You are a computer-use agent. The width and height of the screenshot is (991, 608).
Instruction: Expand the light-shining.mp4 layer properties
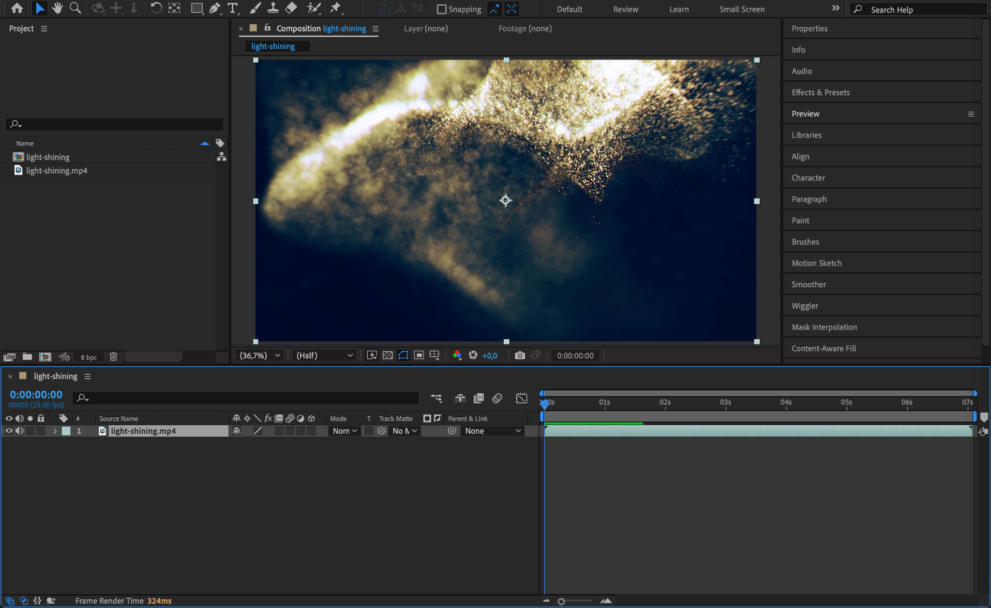click(x=55, y=431)
